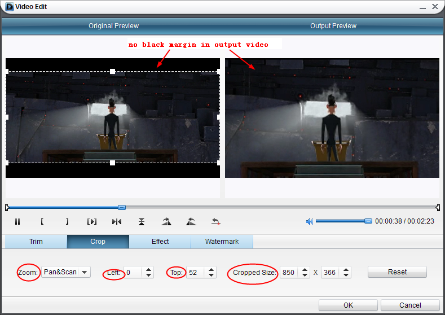445x315 pixels.
Task: Click the cropped height field showing 366
Action: (x=331, y=273)
